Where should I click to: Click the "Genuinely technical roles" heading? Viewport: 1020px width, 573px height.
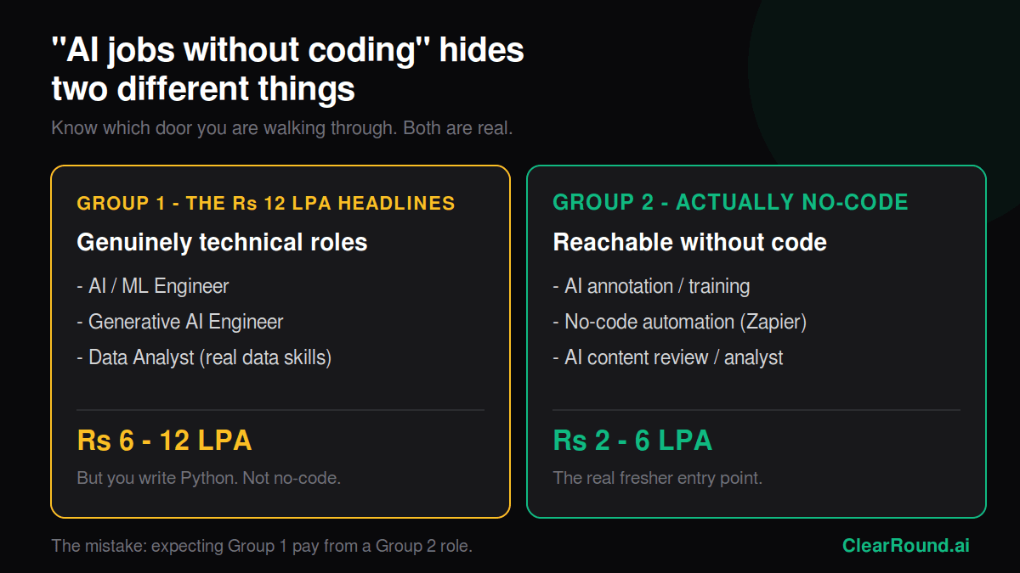[x=222, y=242]
